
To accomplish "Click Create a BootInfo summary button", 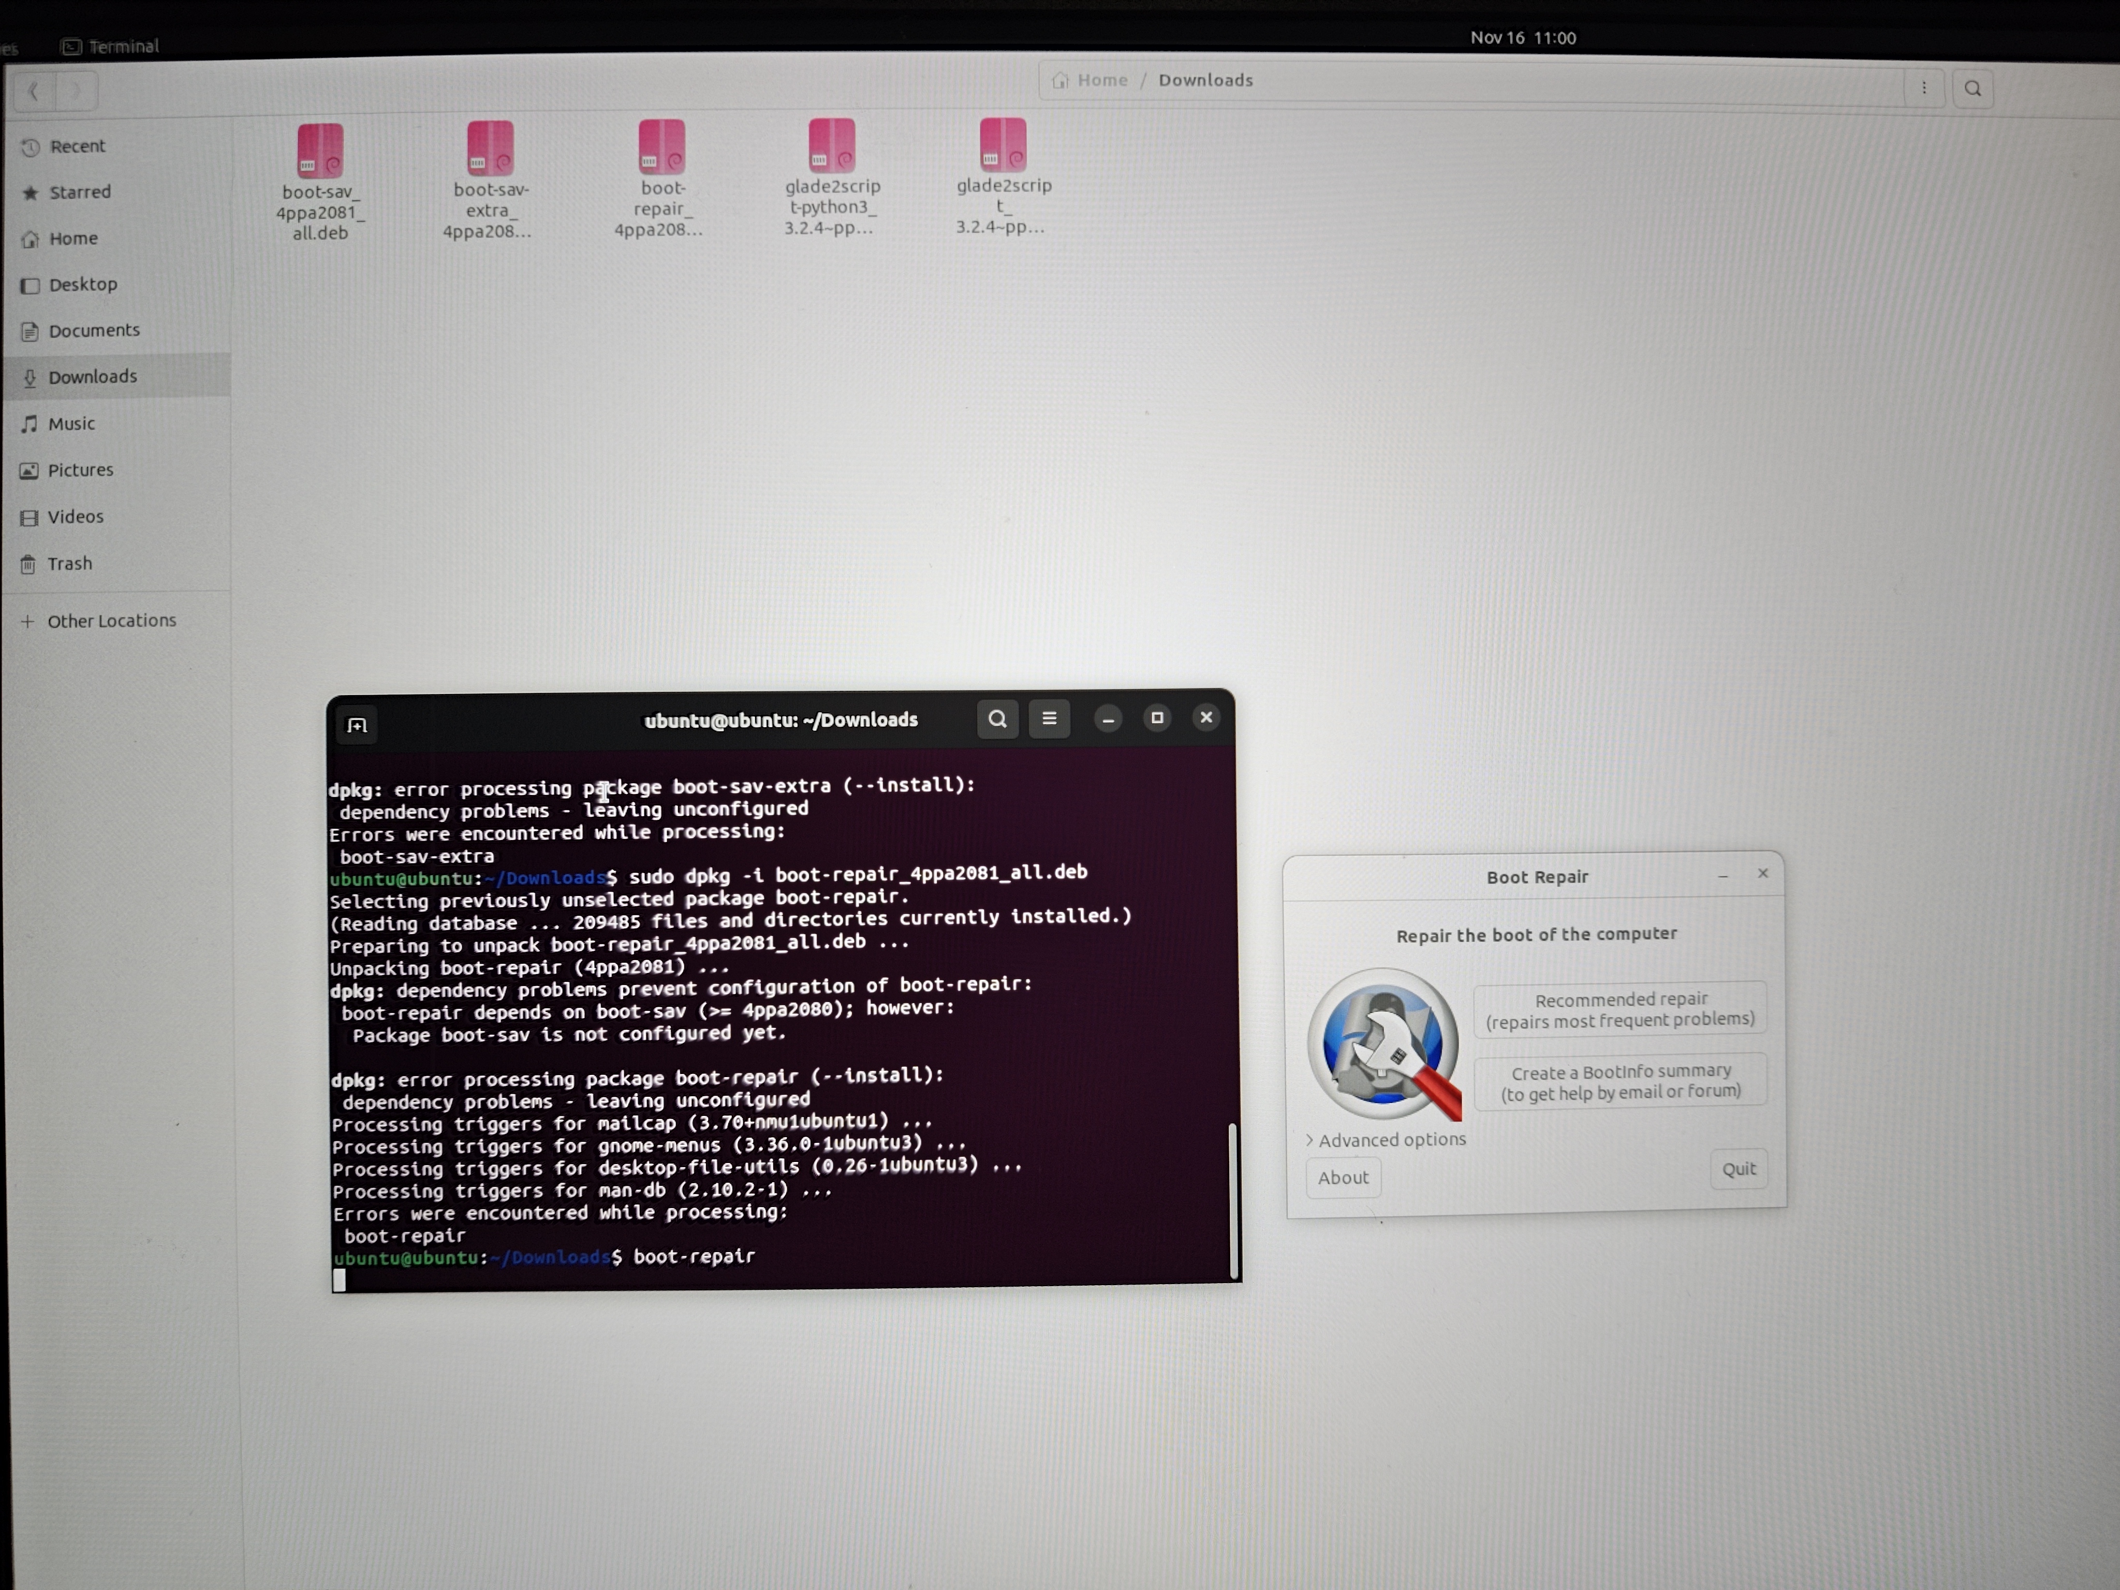I will 1620,1082.
